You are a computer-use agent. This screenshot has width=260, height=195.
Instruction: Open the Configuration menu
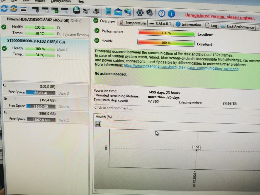pyautogui.click(x=61, y=1)
